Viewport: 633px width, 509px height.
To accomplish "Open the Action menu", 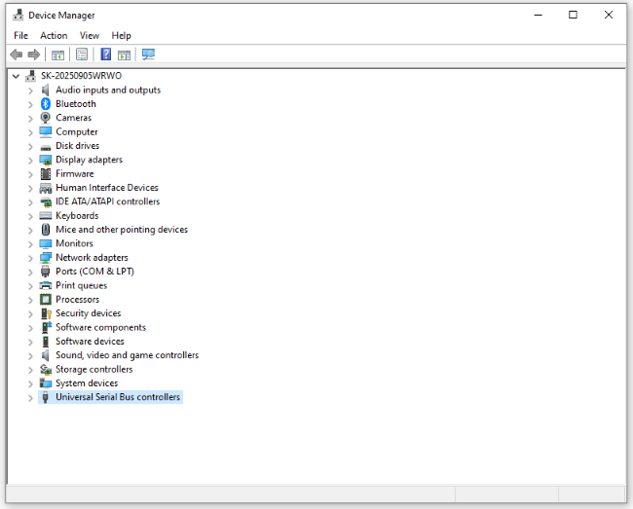I will tap(54, 35).
